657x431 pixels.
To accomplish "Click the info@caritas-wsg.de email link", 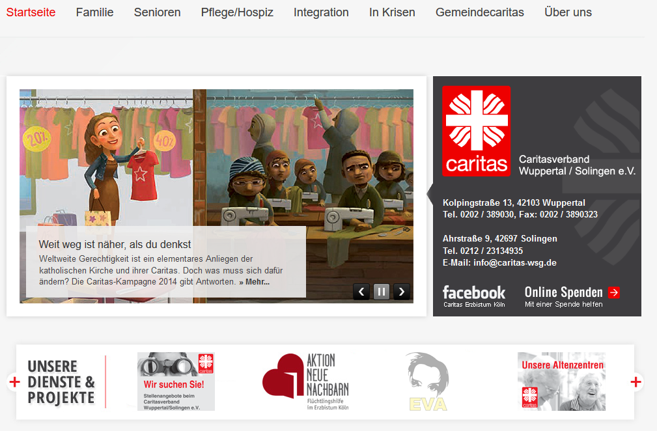I will pyautogui.click(x=515, y=262).
